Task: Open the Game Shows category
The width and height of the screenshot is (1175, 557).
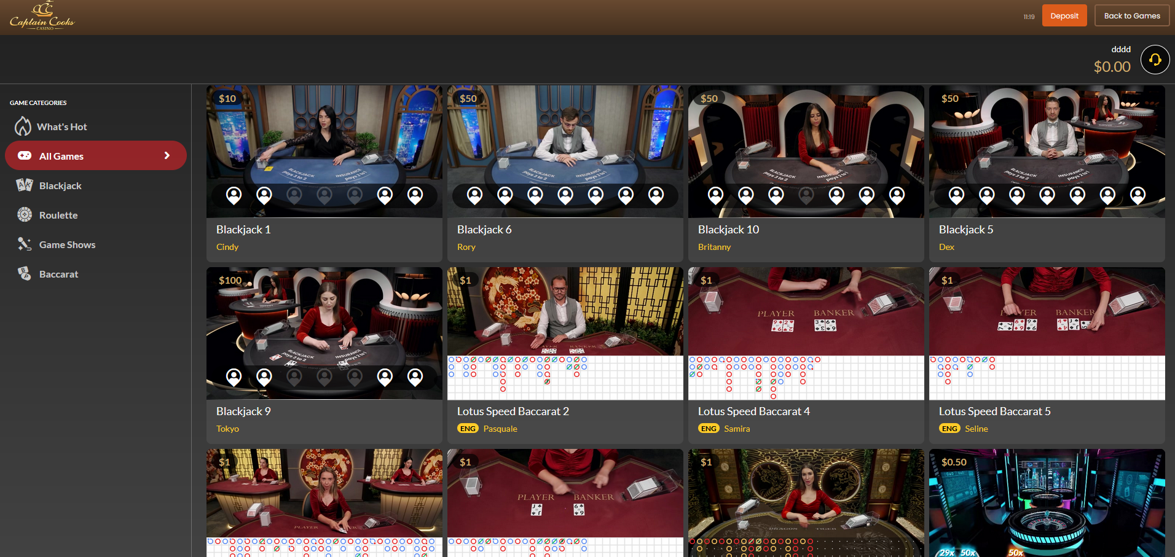Action: pyautogui.click(x=96, y=244)
